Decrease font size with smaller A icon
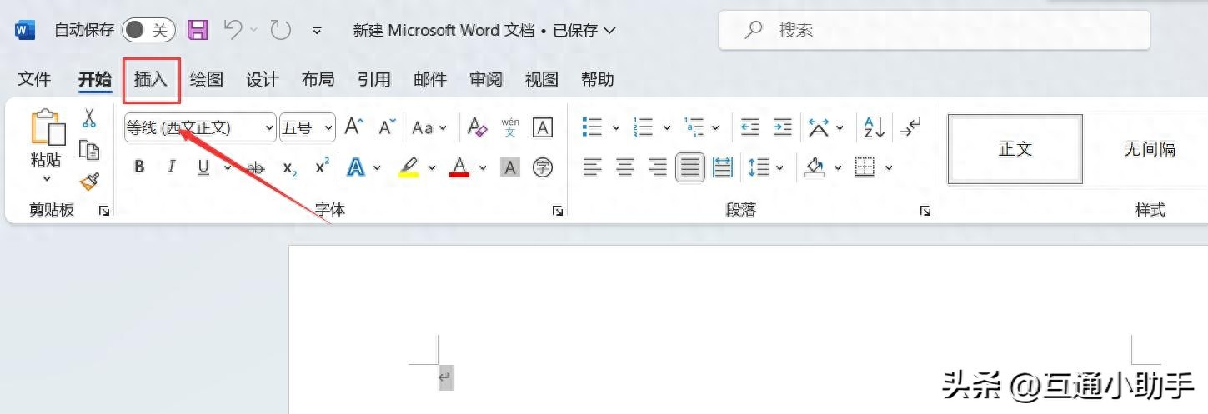 tap(387, 127)
